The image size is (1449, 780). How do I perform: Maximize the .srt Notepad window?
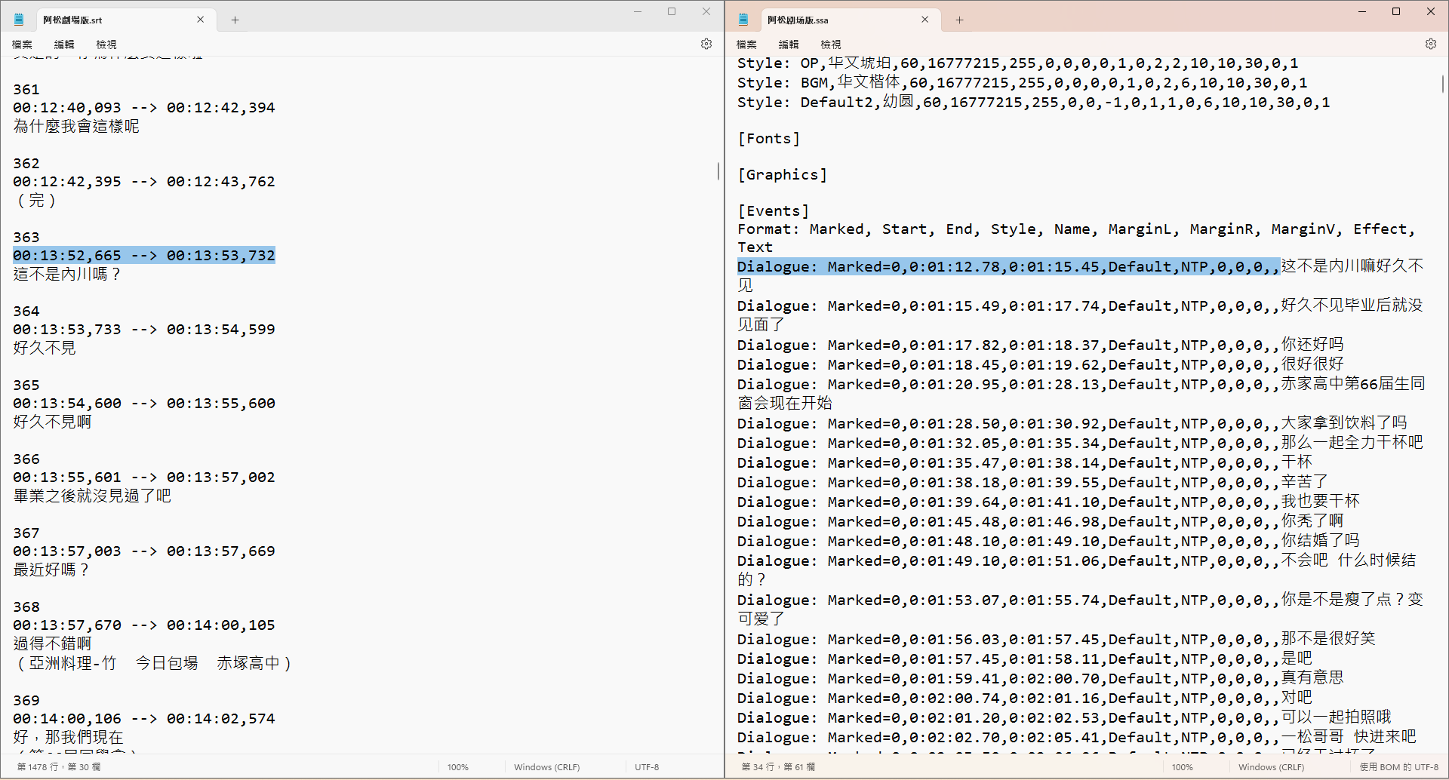[672, 11]
